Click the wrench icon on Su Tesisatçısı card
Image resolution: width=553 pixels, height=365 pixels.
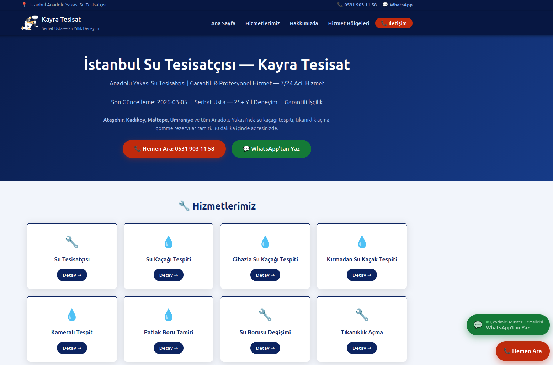point(72,242)
